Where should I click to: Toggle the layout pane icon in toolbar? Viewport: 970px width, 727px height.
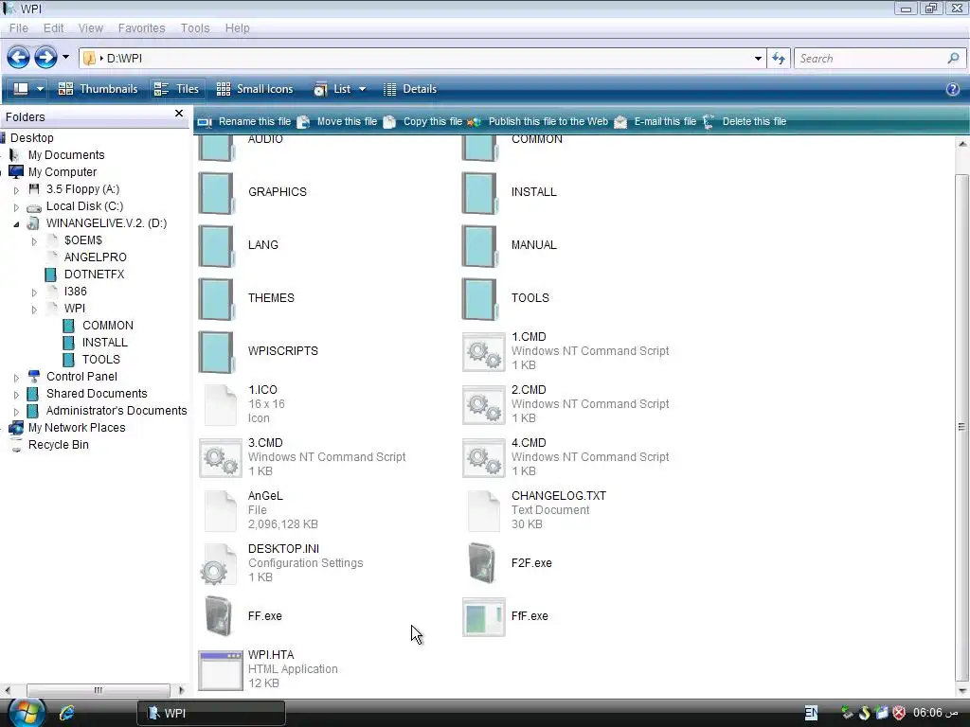[21, 88]
